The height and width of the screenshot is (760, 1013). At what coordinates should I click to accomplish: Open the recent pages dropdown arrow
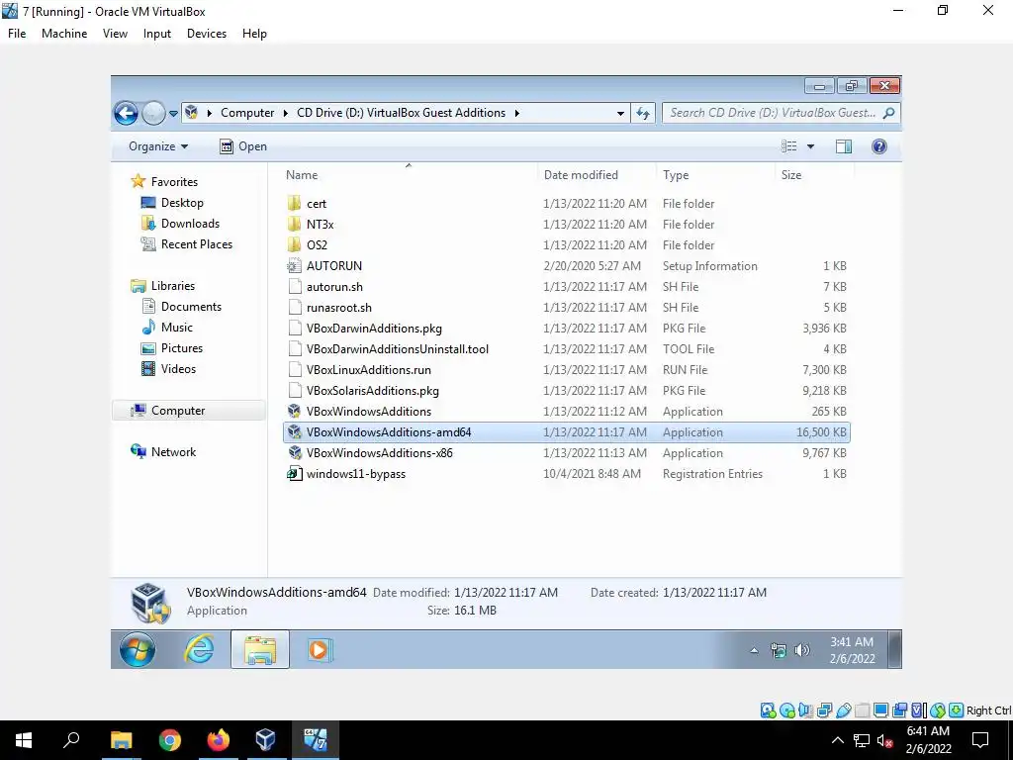173,114
